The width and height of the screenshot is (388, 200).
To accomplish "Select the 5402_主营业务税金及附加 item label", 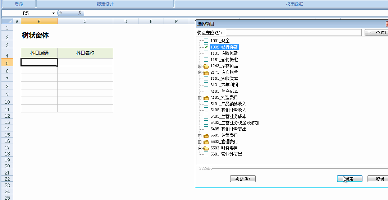I will 235,122.
